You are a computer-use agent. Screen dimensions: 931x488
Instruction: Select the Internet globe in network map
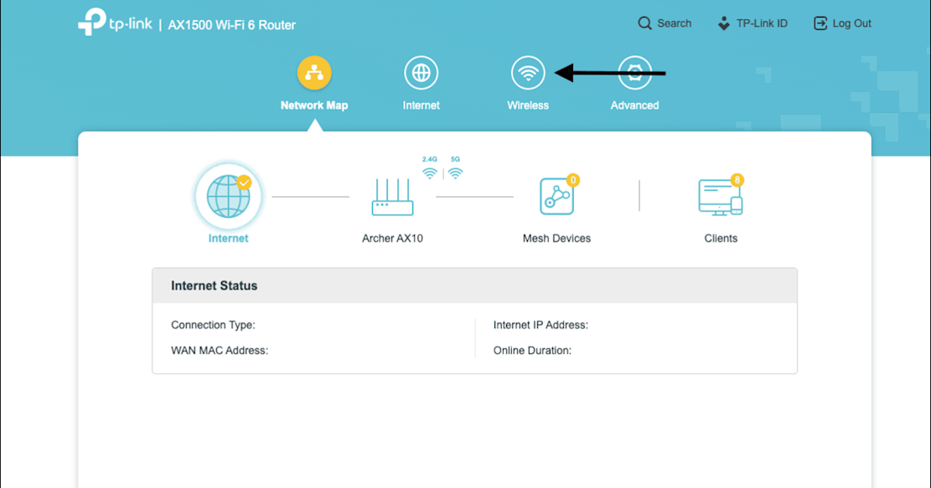229,197
